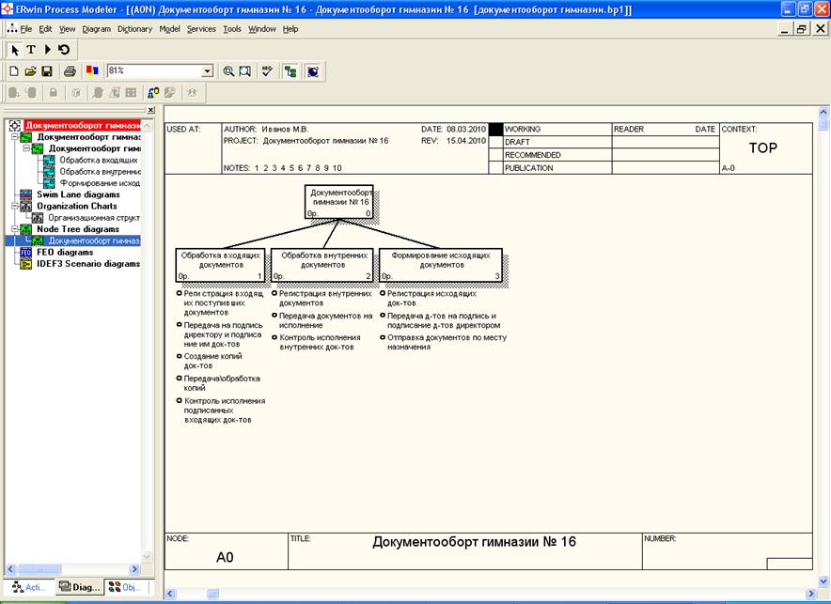Select Обработка входящих in the tree

point(99,160)
